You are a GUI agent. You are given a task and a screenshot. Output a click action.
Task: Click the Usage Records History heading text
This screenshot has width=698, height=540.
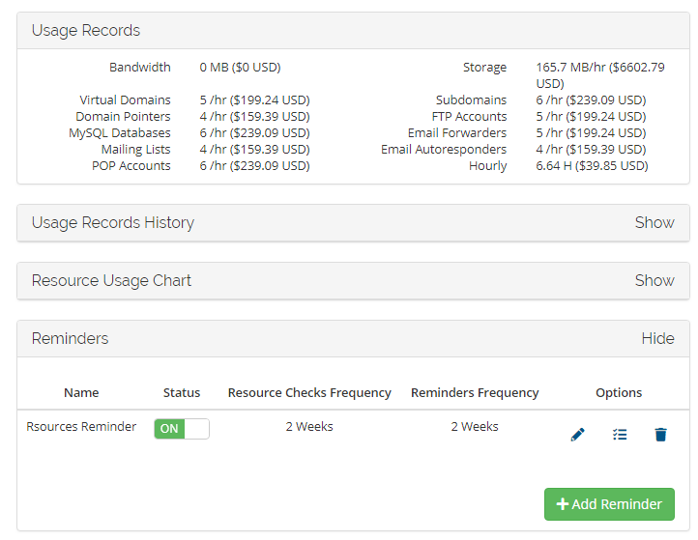point(112,222)
